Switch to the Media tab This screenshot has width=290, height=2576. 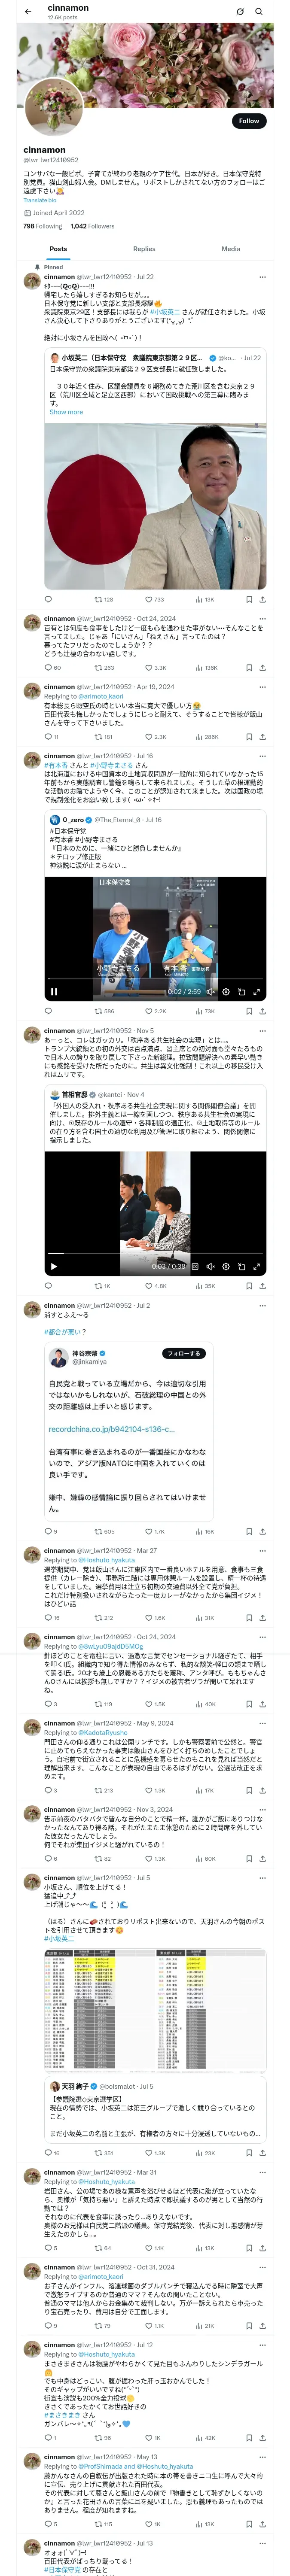[x=231, y=249]
